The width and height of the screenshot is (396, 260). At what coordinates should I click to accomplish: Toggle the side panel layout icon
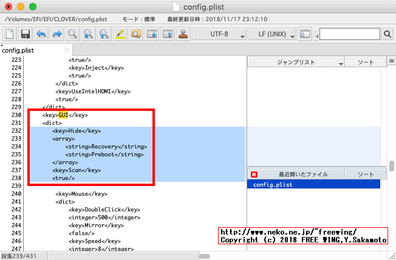coord(305,34)
